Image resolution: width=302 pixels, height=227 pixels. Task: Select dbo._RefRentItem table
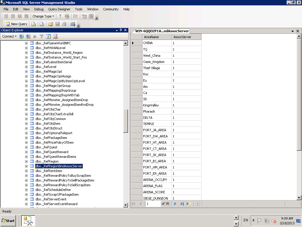click(49, 171)
